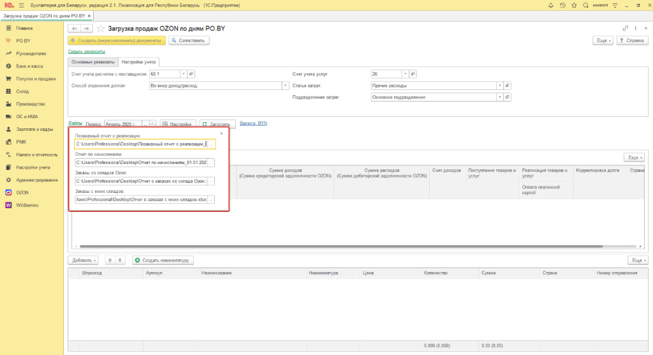
Task: Open the history clock icon
Action: point(562,5)
